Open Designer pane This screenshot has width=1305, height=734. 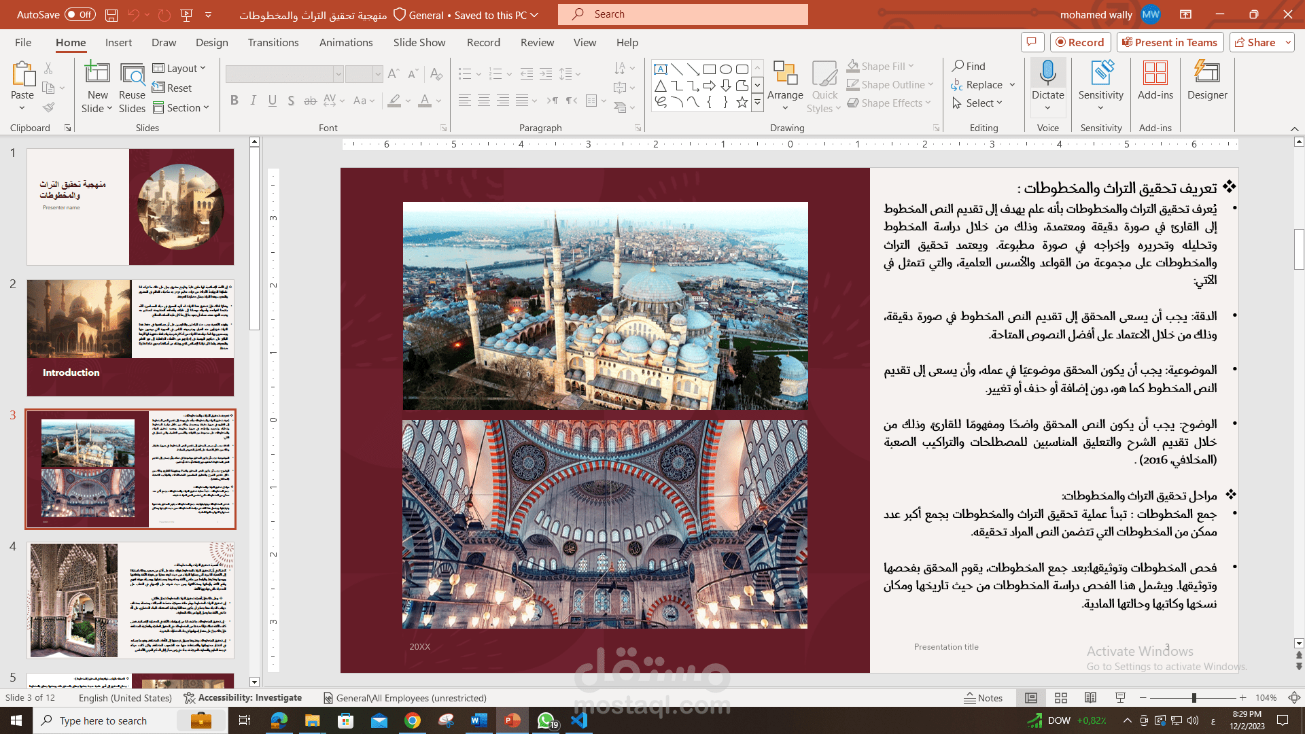[1207, 81]
